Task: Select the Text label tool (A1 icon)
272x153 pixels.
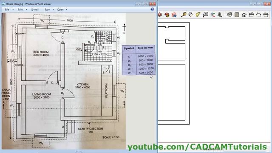Action: point(205,14)
